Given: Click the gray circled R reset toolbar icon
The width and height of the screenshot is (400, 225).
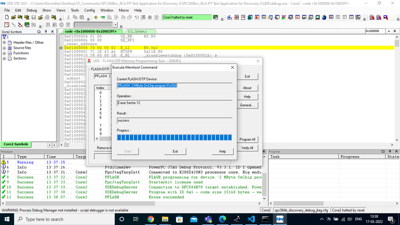Looking at the screenshot, I should (150, 17).
